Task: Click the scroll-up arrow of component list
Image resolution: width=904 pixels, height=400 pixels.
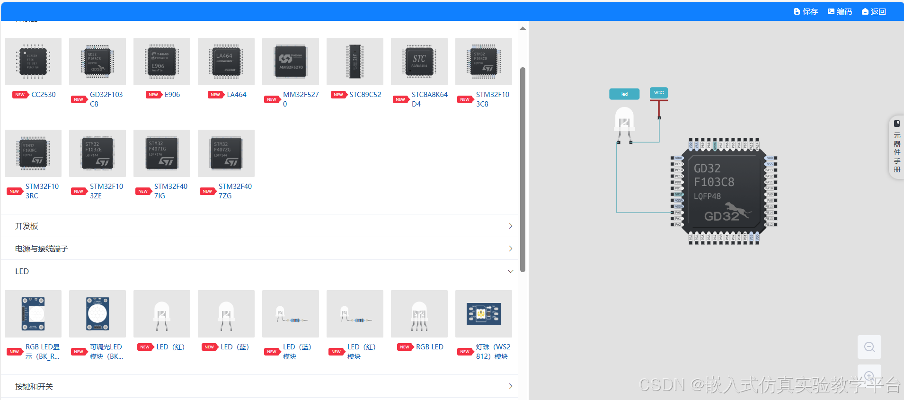Action: pos(523,28)
